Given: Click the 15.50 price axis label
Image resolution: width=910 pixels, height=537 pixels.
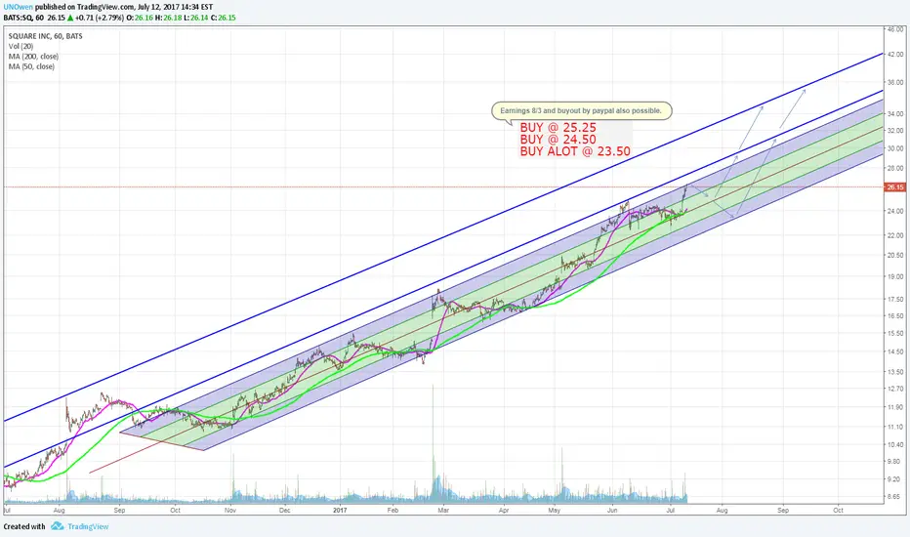Looking at the screenshot, I should 895,333.
